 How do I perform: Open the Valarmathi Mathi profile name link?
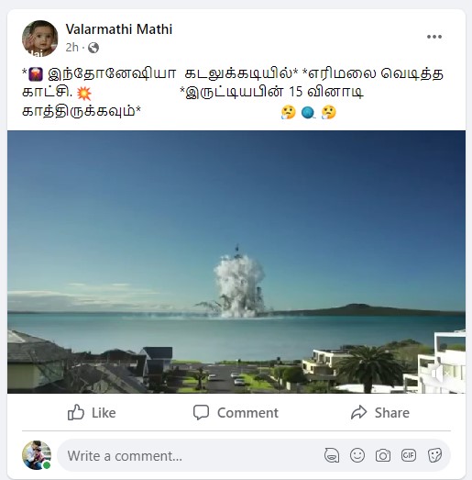tap(119, 29)
